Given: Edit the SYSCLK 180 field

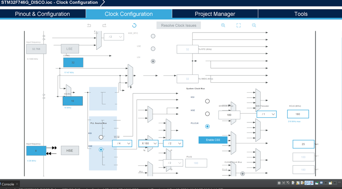Looking at the screenshot, I should coord(229,115).
